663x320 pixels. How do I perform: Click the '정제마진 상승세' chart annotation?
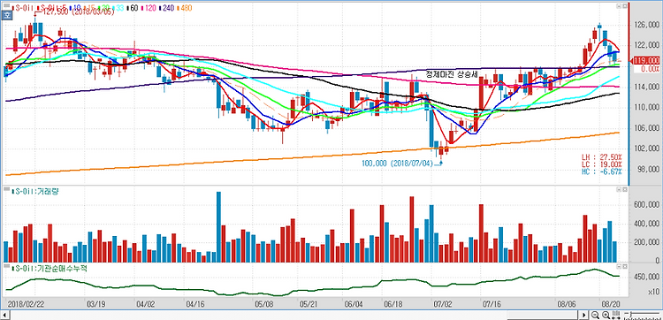coord(452,75)
